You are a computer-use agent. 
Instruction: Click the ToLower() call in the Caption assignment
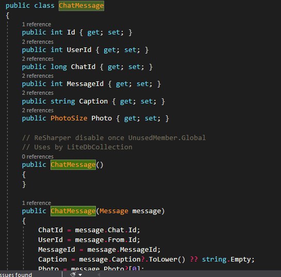pos(167,259)
